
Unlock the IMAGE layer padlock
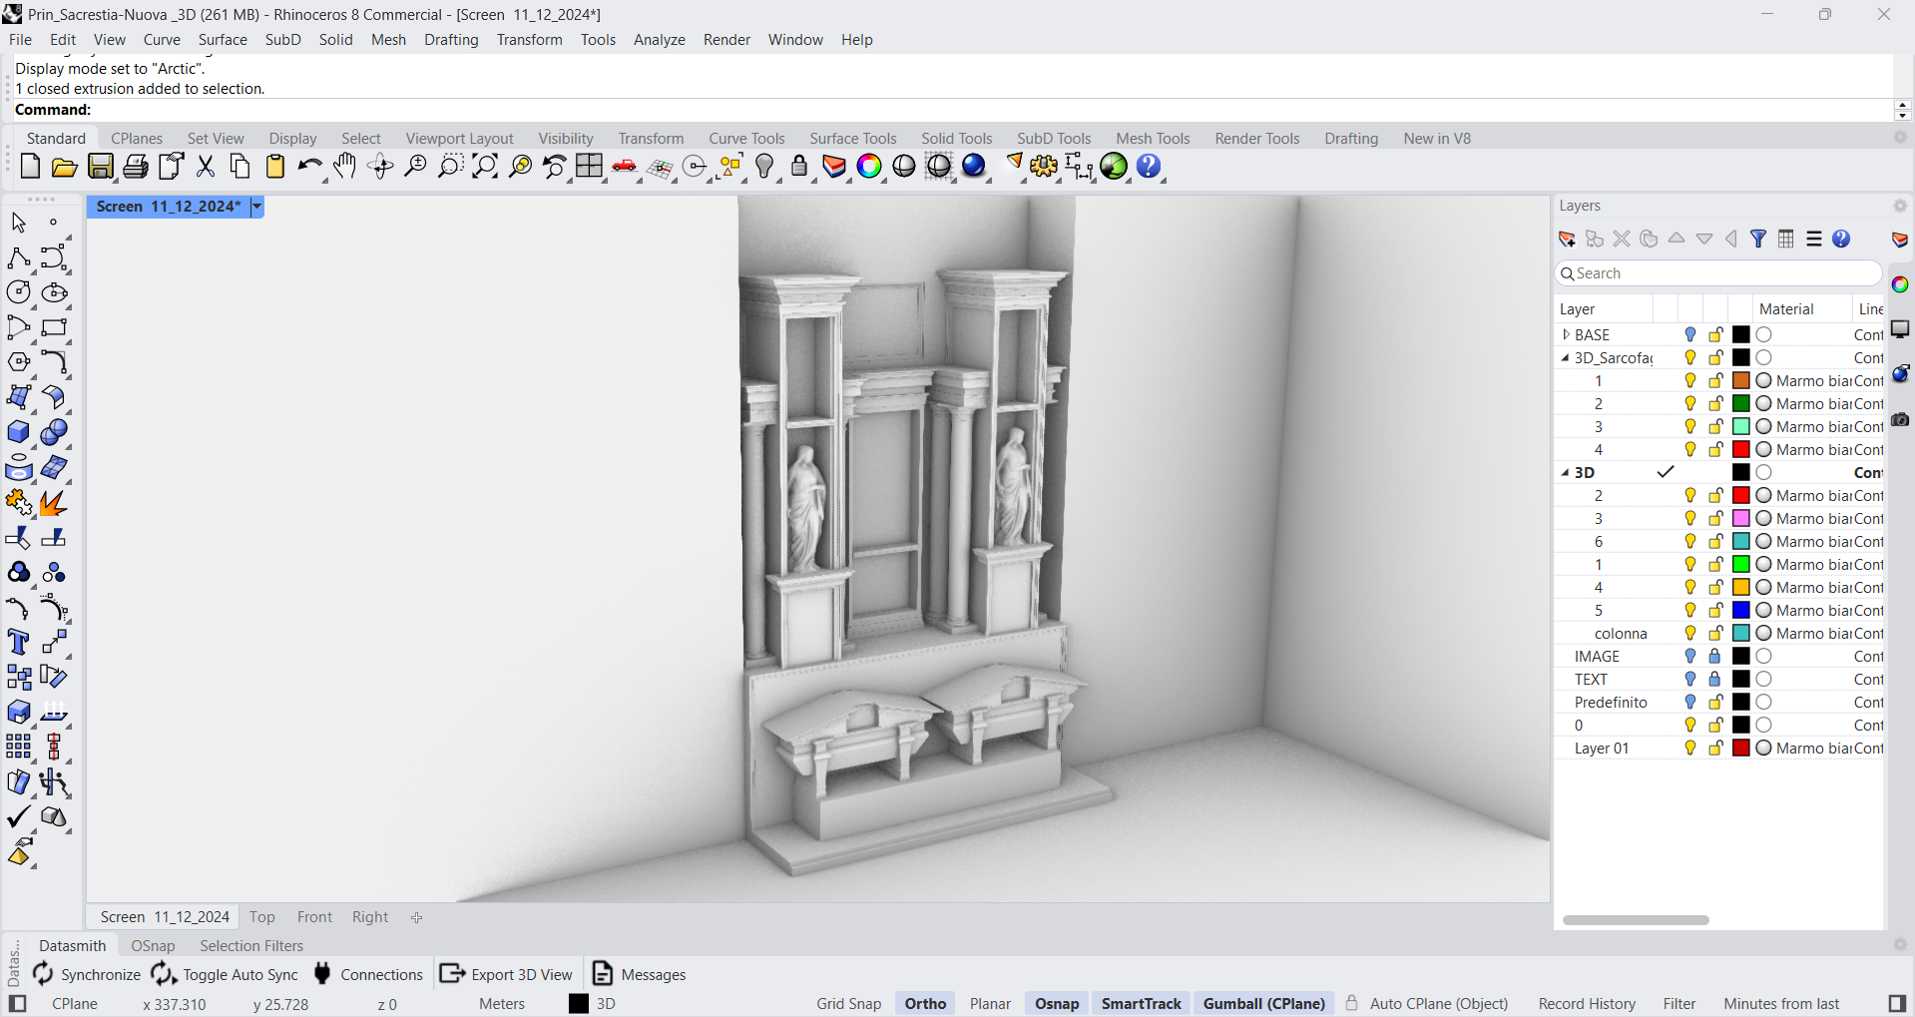[x=1714, y=657]
